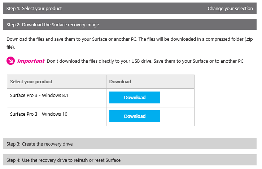This screenshot has width=262, height=169.
Task: Collapse Step 2 Download recovery image header
Action: click(53, 25)
